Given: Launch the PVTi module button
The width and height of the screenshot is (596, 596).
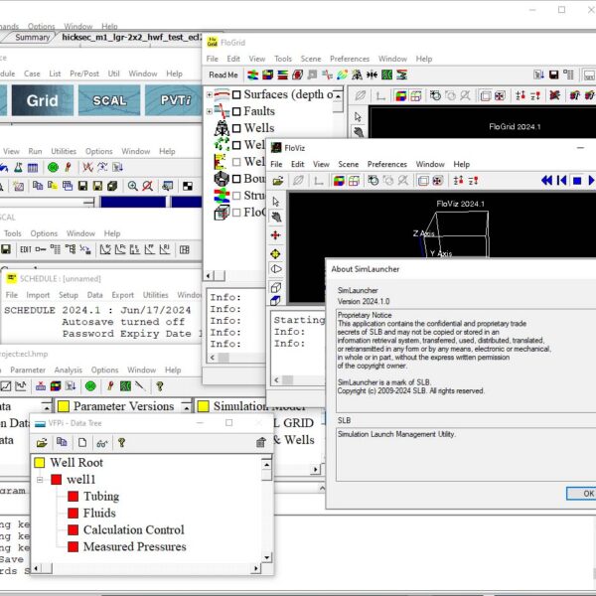Looking at the screenshot, I should coord(174,100).
